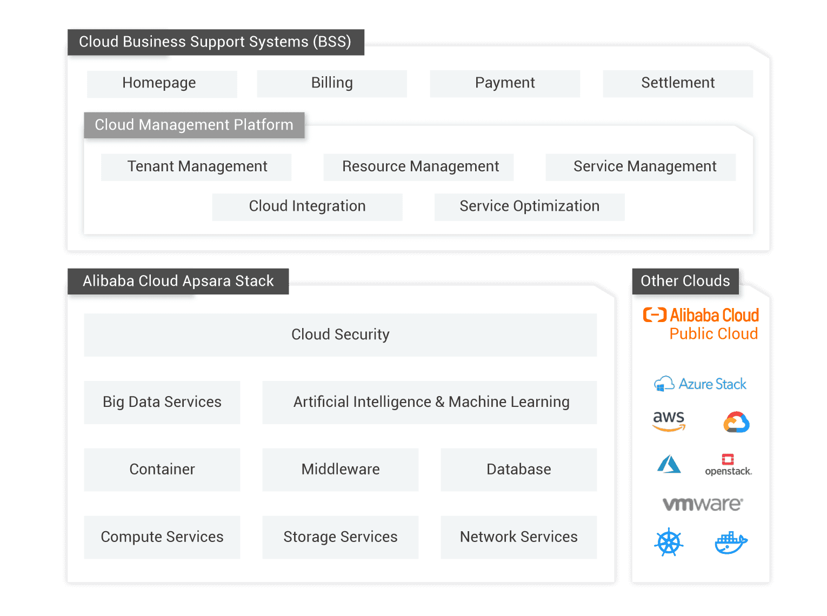Screen dimensions: 827x616
Task: Click the Other Clouds header label
Action: (x=685, y=281)
